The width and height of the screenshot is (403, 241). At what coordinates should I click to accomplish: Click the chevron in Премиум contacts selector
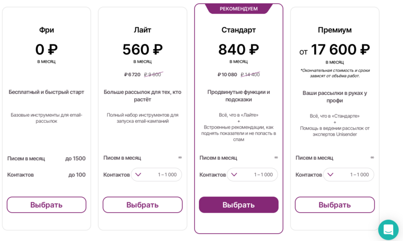pos(330,175)
